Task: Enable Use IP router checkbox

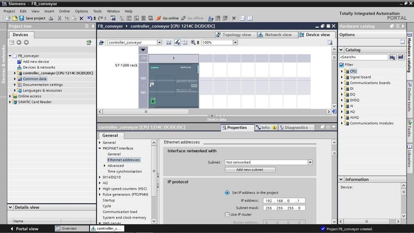Action: (x=227, y=214)
